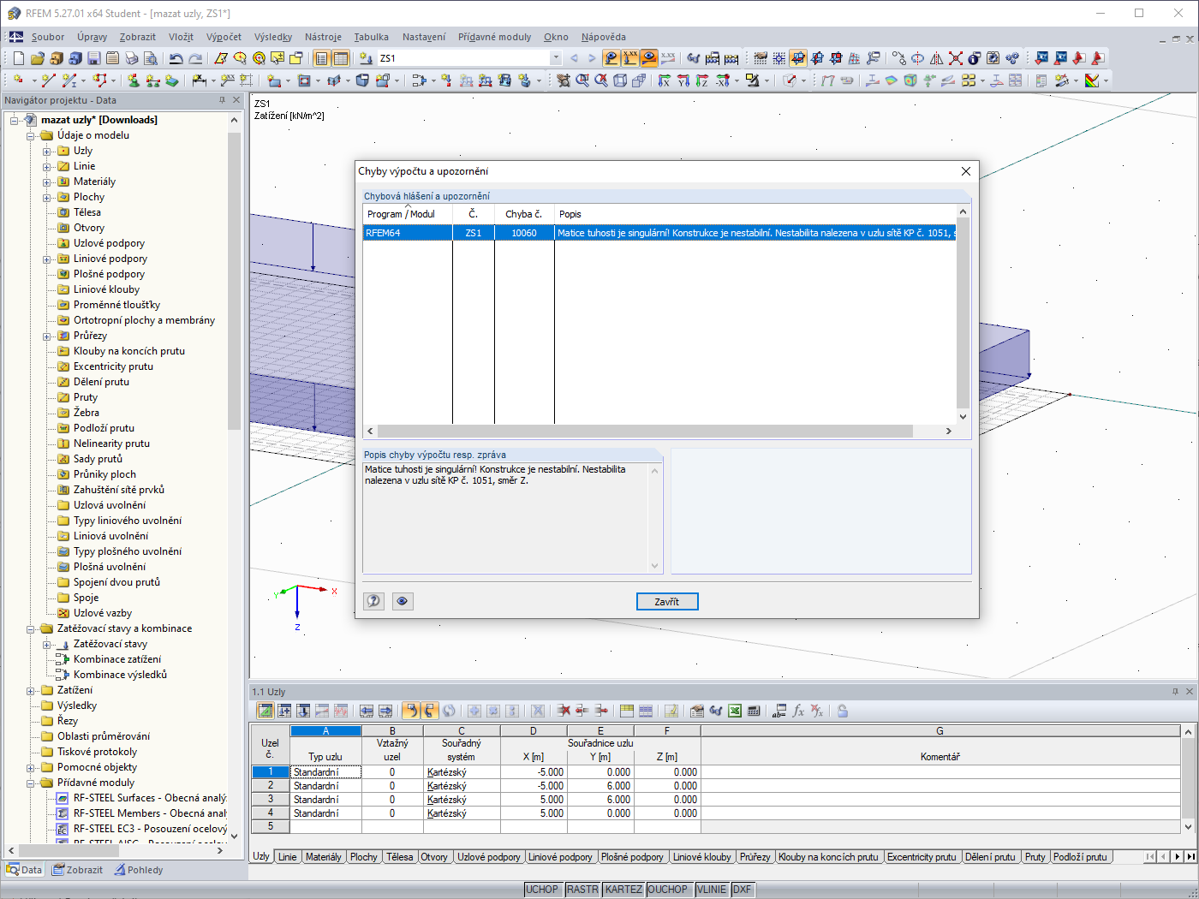Viewport: 1199px width, 899px height.
Task: Collapse the Přídavné moduly tree folder
Action: [x=32, y=783]
